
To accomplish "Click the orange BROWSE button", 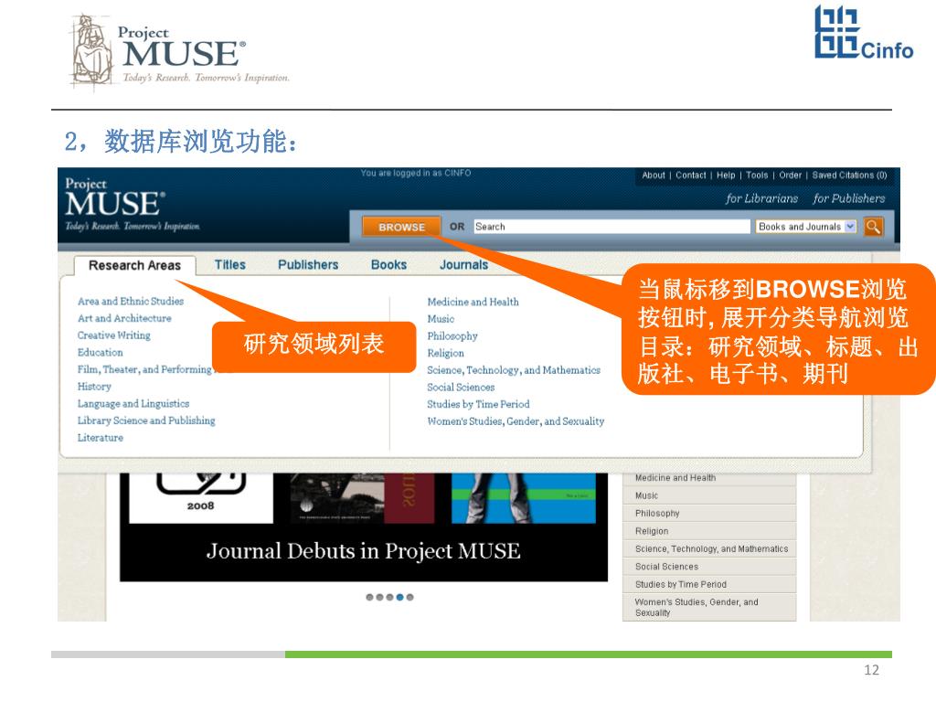I will (402, 227).
